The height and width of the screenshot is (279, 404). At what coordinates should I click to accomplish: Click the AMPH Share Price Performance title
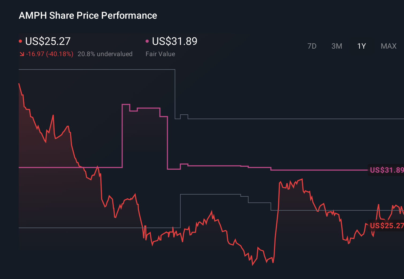pyautogui.click(x=88, y=15)
